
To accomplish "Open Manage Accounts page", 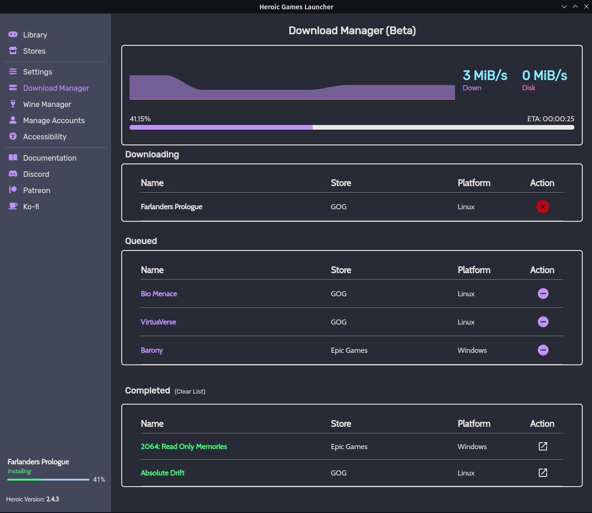I will pos(54,120).
